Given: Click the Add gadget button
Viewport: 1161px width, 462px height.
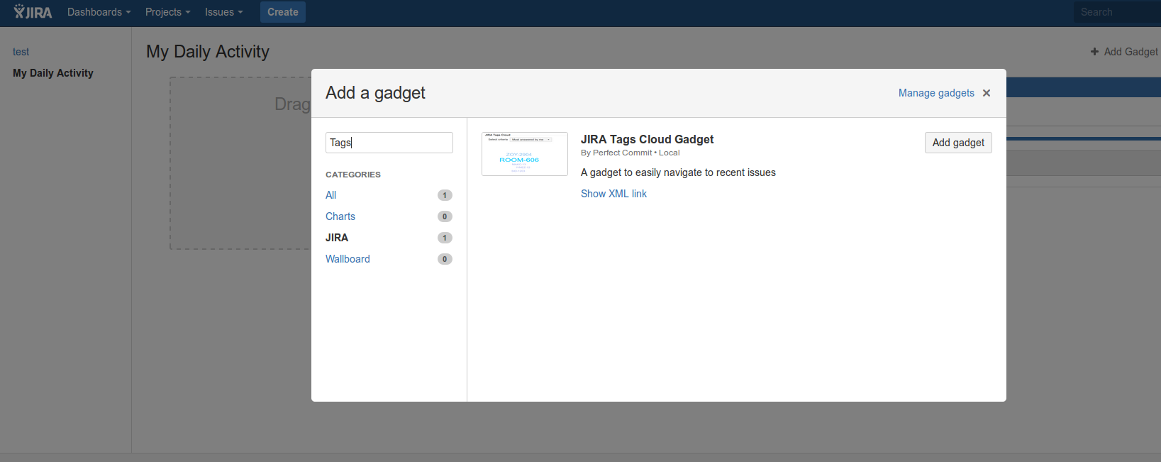Looking at the screenshot, I should click(x=957, y=143).
